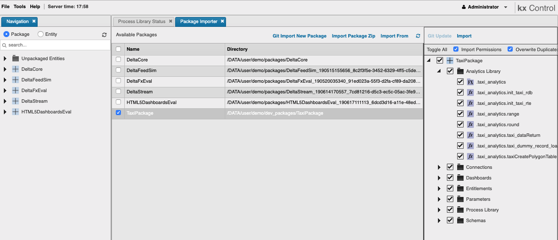Image resolution: width=558 pixels, height=240 pixels.
Task: Expand the DeltaCore node in Navigation
Action: (x=5, y=69)
